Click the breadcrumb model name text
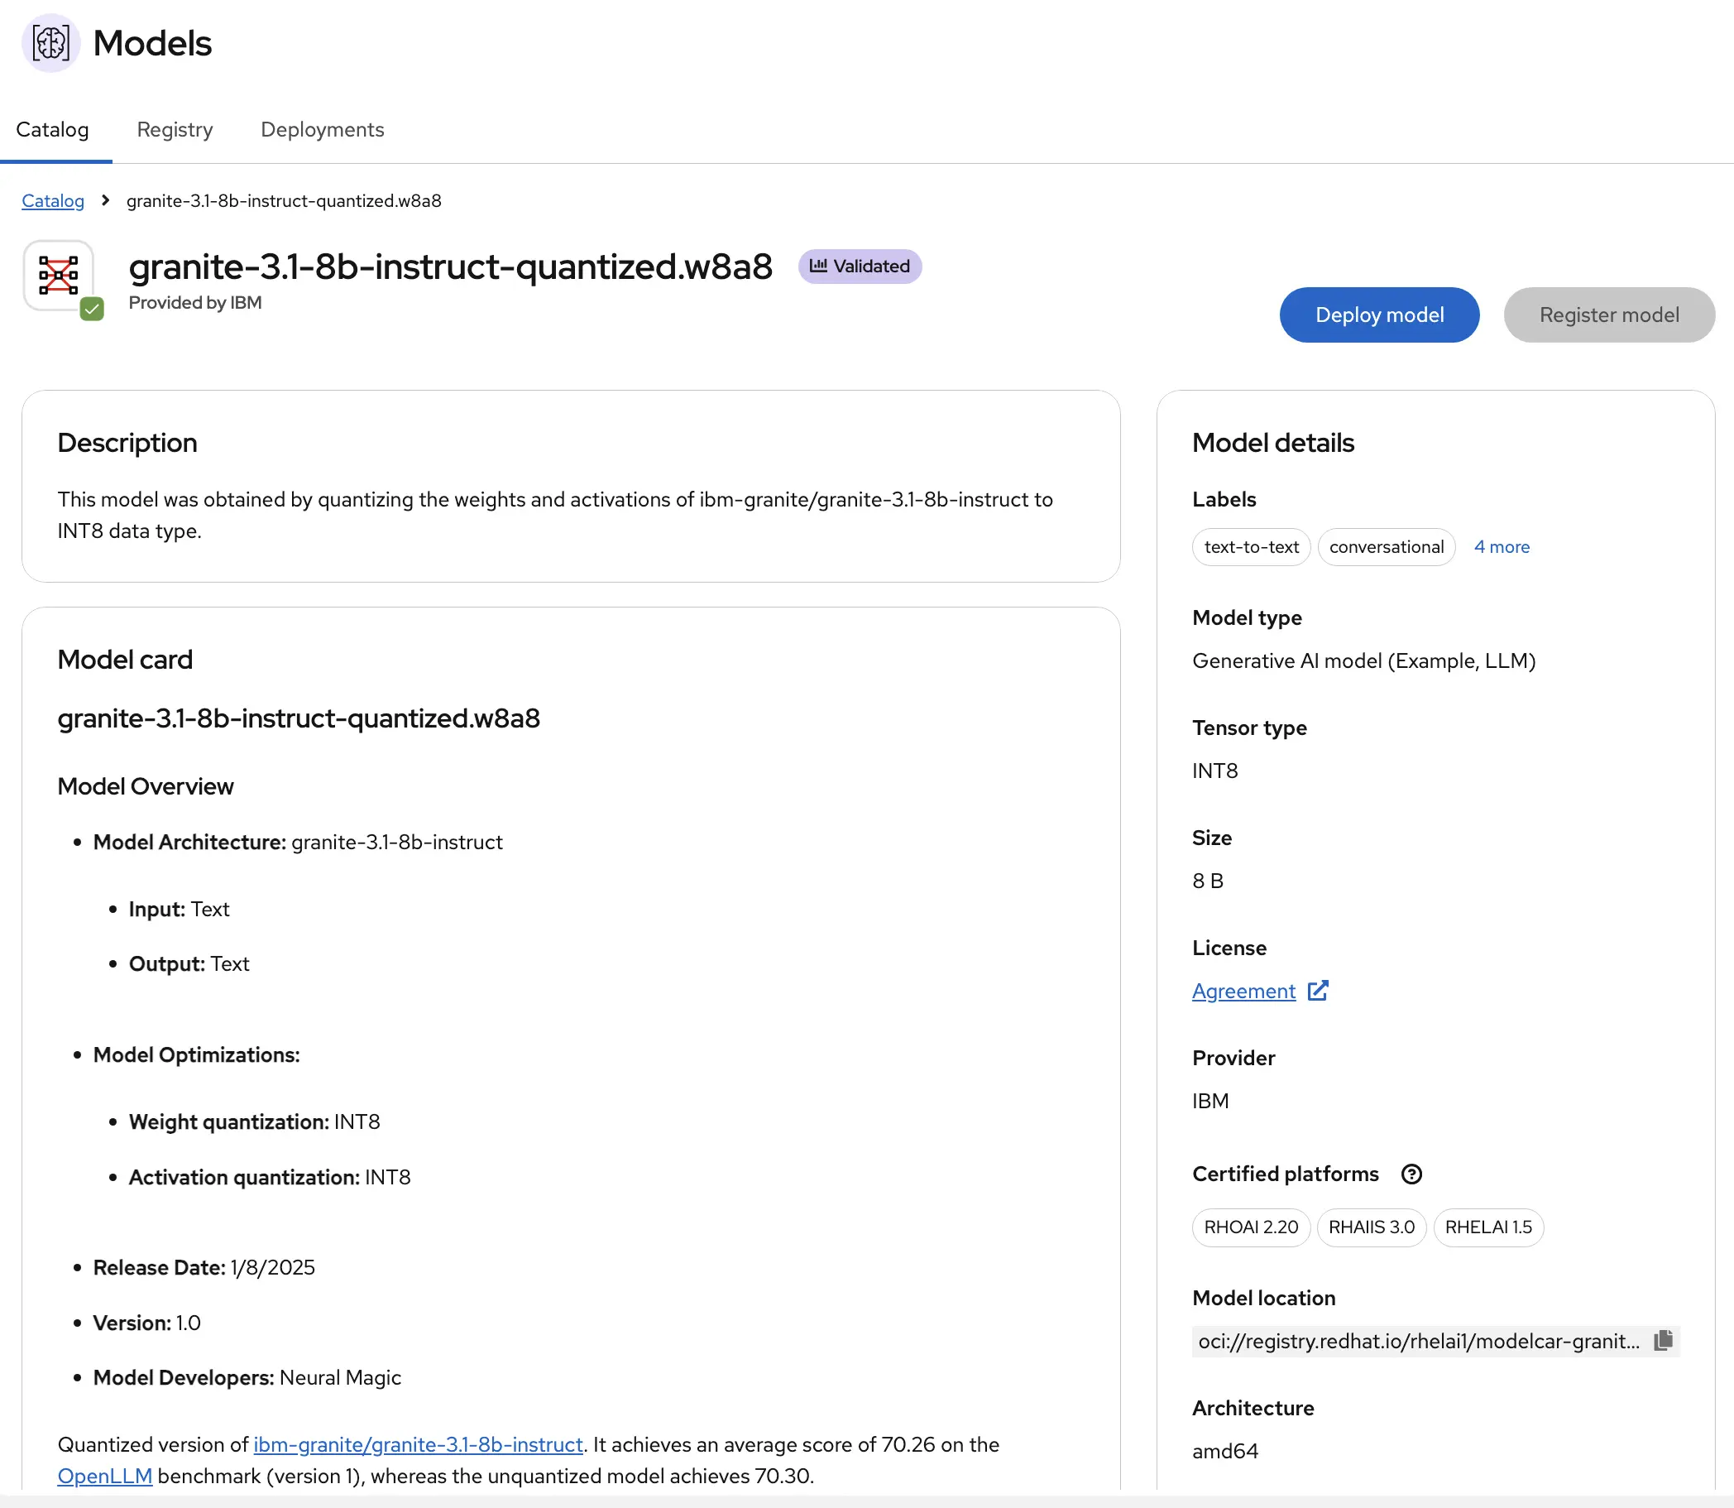The image size is (1734, 1508). click(x=284, y=200)
